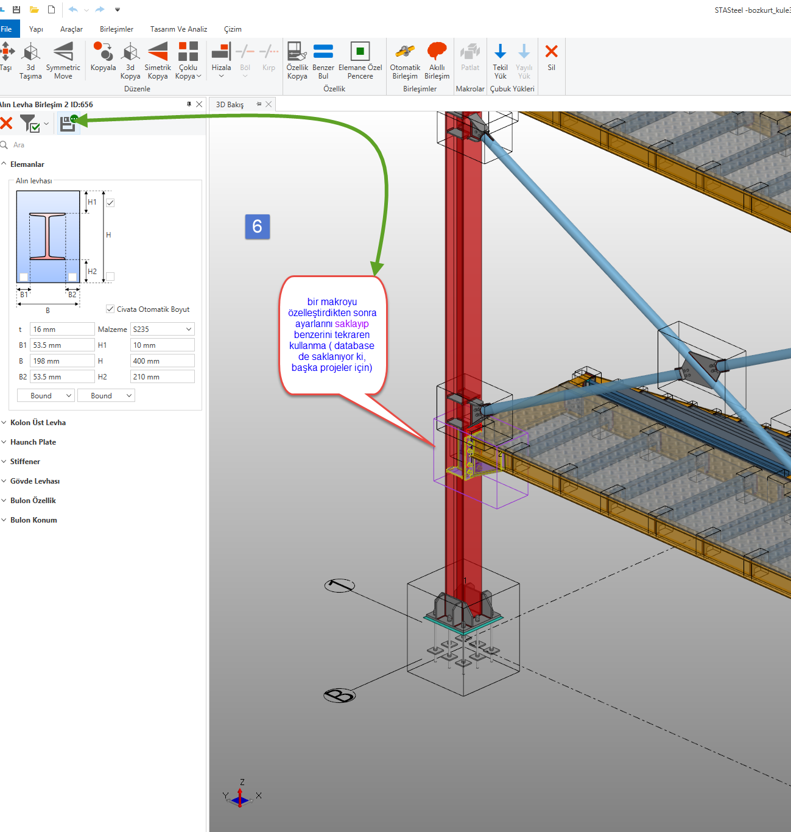Select the Akıllı Birleşim tool
791x832 pixels.
coord(437,60)
